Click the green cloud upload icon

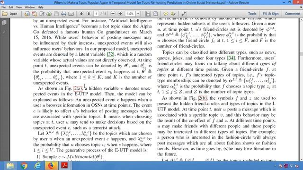click(x=49, y=14)
